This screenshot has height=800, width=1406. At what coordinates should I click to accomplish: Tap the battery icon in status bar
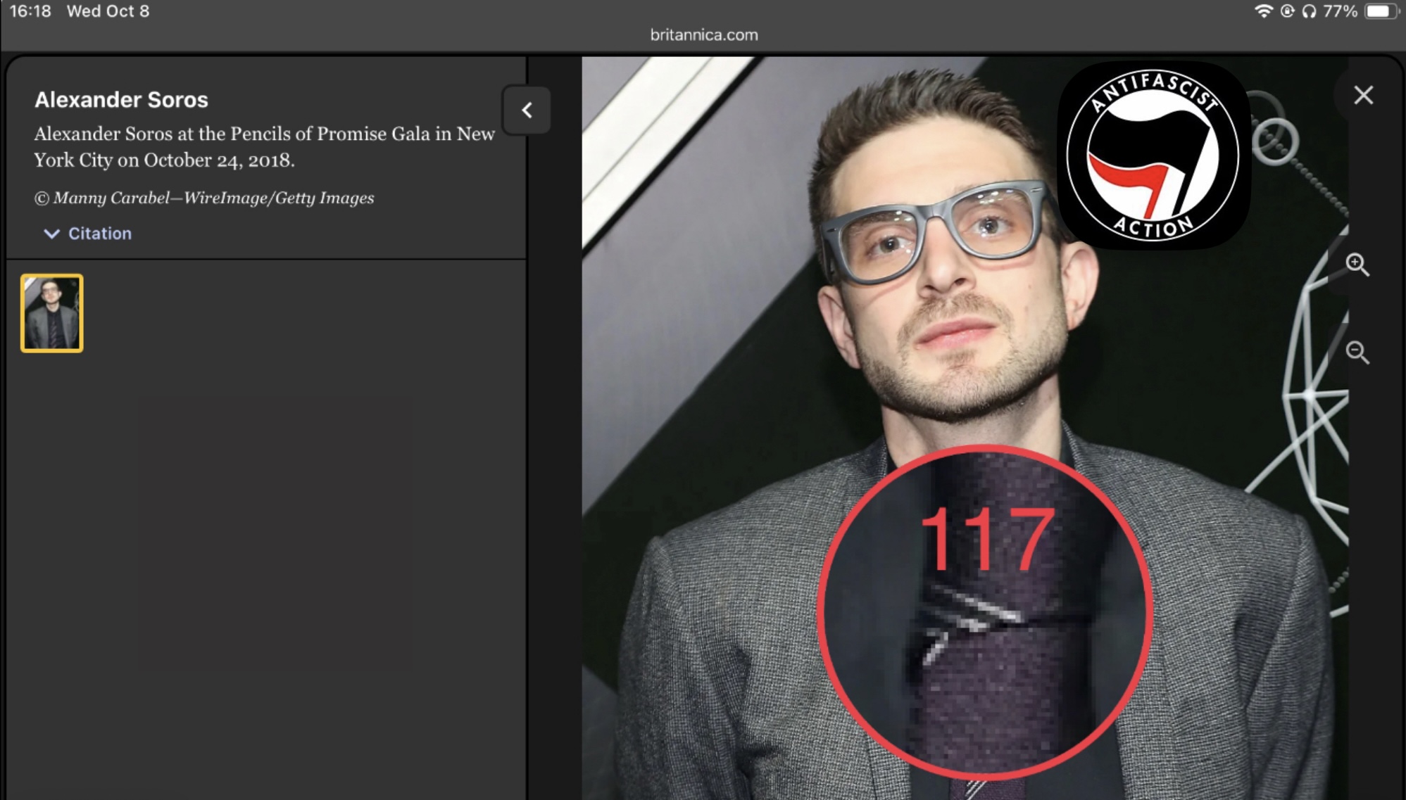[x=1381, y=11]
